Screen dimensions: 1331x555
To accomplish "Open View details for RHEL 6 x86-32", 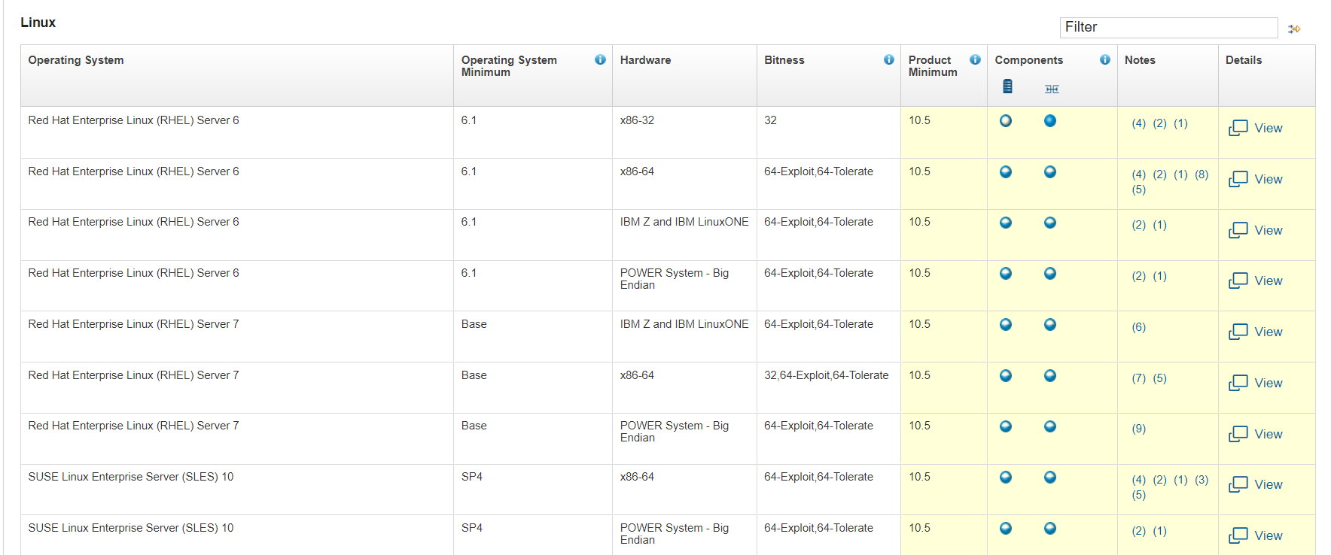I will coord(1256,128).
